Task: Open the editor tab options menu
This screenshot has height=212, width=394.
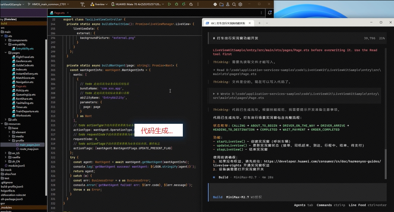Action: [x=261, y=13]
